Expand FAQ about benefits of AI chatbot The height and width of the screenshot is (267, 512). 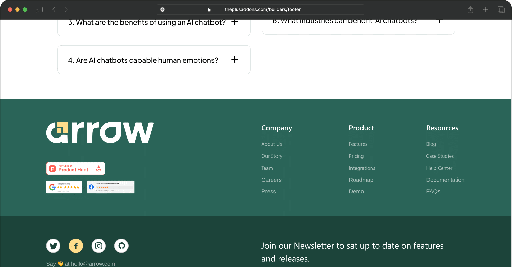coord(234,22)
